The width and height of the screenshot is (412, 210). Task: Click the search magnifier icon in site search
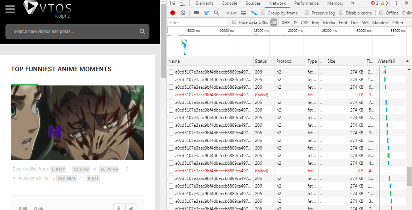(x=142, y=31)
